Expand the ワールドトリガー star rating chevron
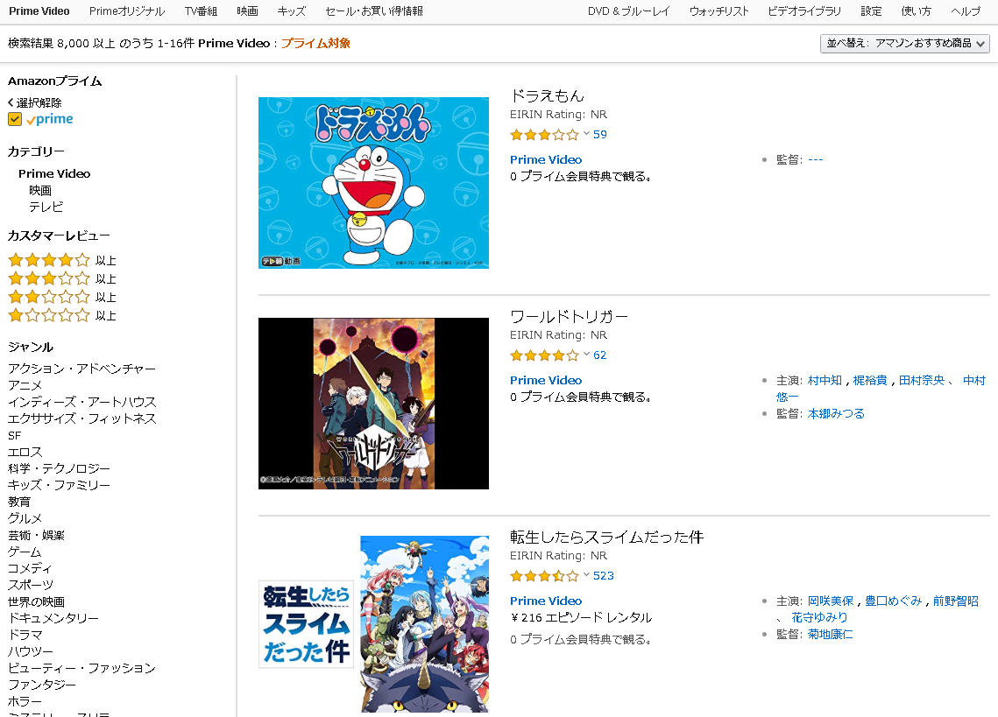 pos(586,355)
